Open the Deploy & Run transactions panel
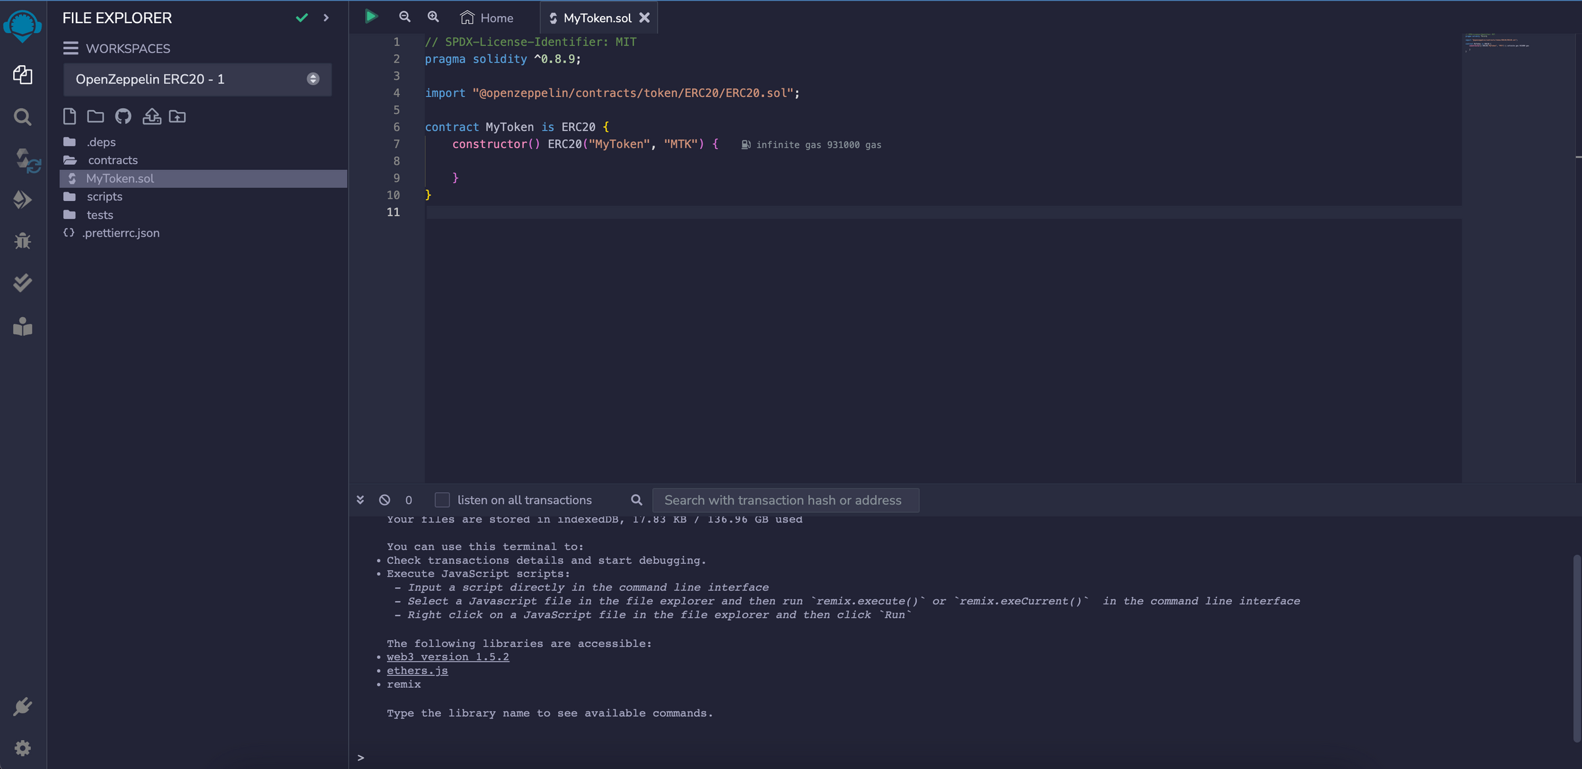 22,200
